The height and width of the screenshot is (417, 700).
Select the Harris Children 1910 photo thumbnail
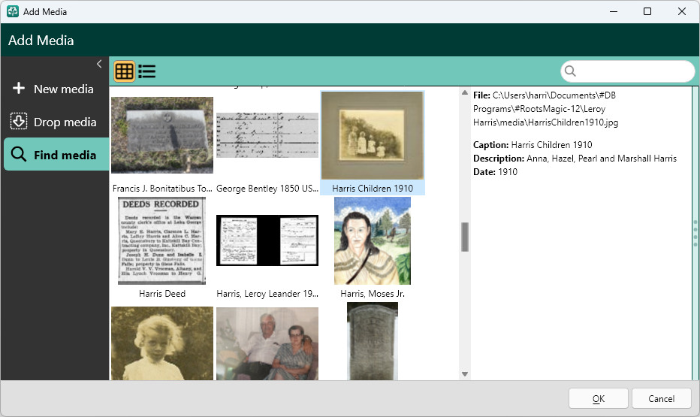373,136
